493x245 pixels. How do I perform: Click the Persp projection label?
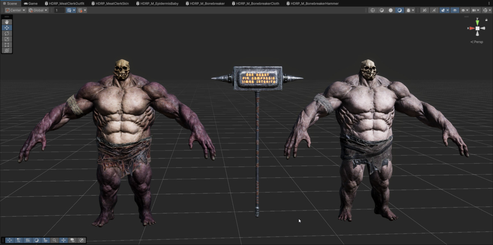point(477,42)
